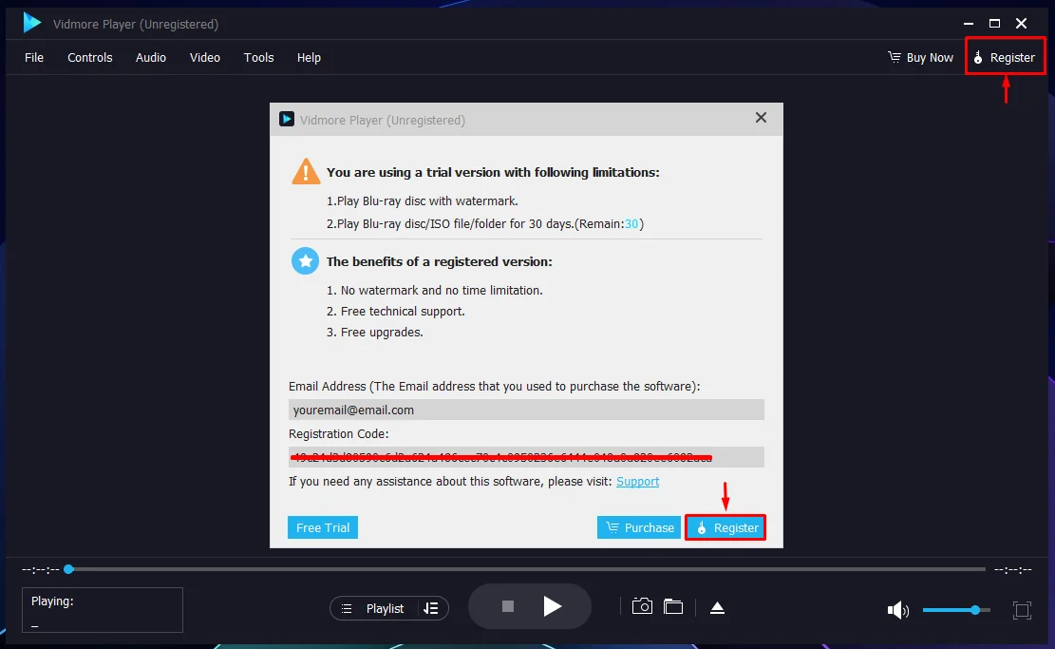Take a snapshot with camera icon
Image resolution: width=1055 pixels, height=649 pixels.
tap(642, 606)
